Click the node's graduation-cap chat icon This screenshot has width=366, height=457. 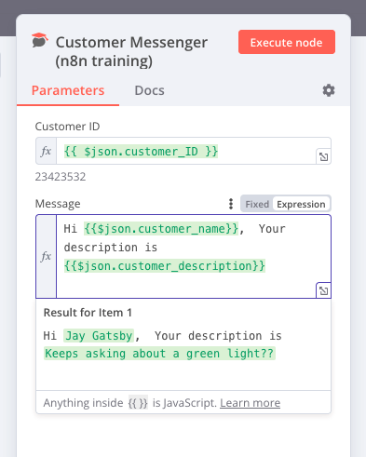pyautogui.click(x=40, y=40)
